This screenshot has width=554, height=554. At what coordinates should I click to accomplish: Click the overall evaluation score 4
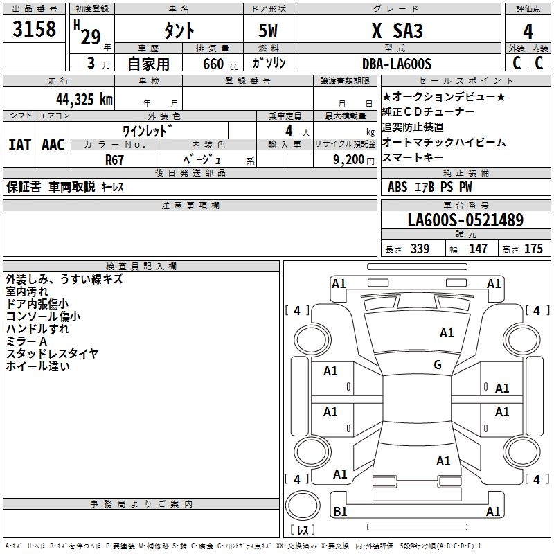[528, 32]
